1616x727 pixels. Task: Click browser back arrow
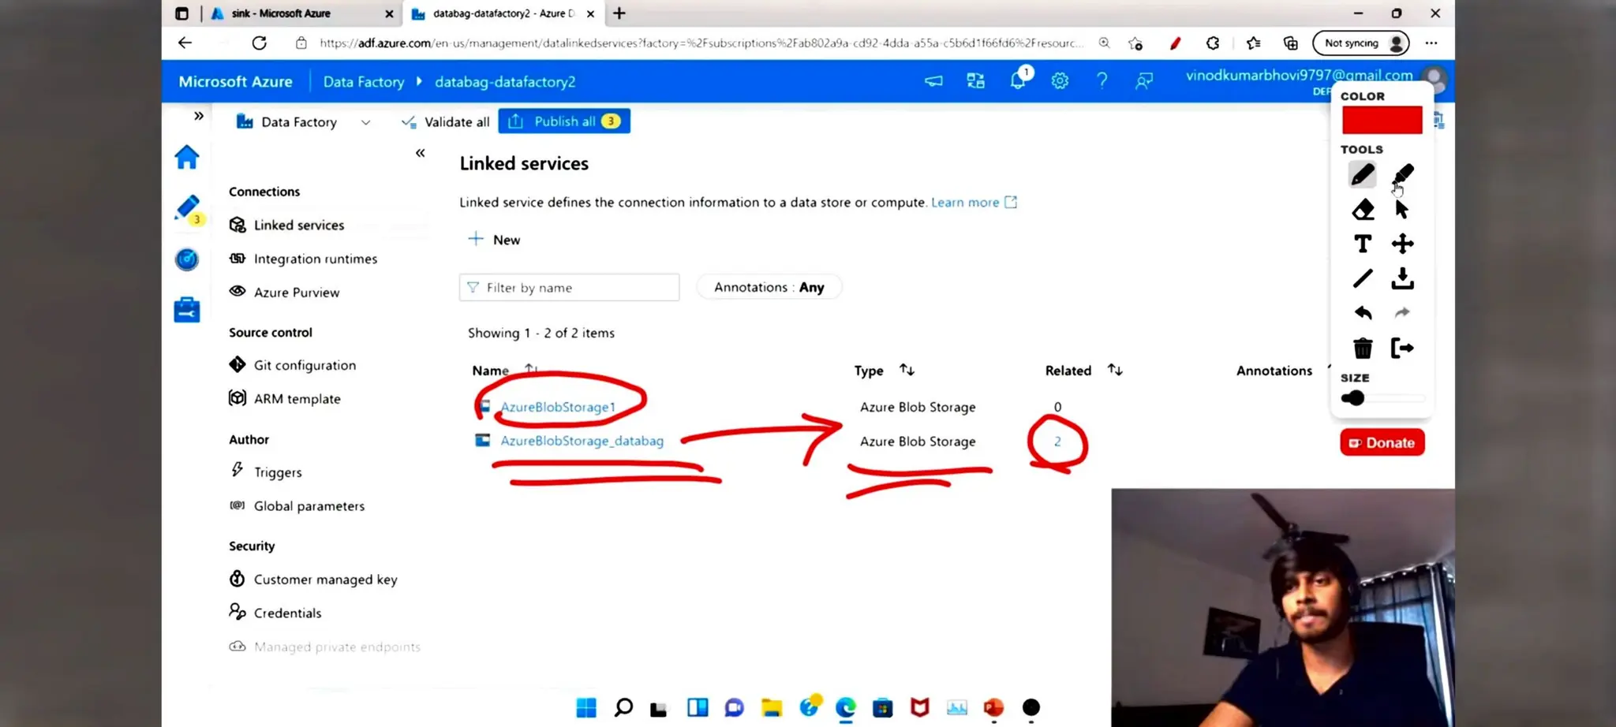pos(185,43)
